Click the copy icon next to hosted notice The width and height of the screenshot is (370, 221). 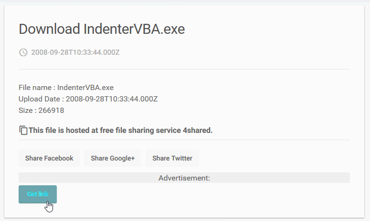pyautogui.click(x=23, y=130)
